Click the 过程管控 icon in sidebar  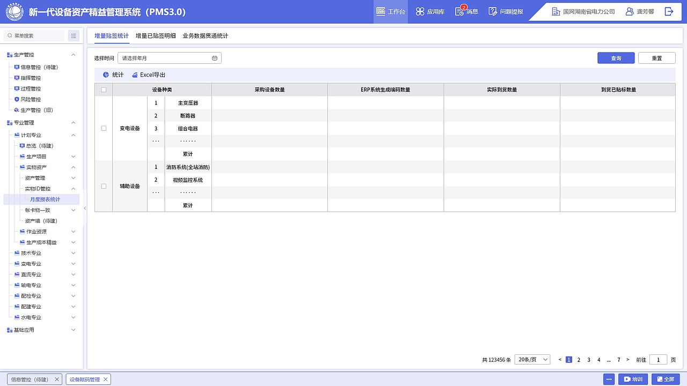[x=17, y=88]
